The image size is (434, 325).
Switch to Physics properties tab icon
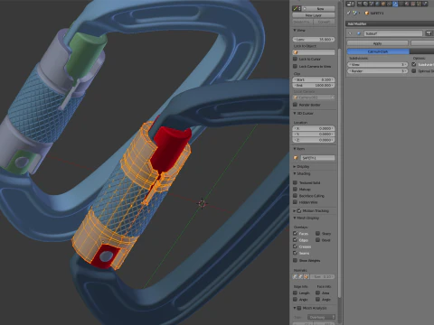coord(425,4)
